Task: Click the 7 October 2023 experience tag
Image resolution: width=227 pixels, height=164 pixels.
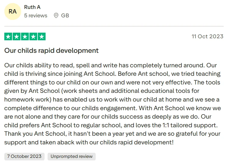Action: pyautogui.click(x=24, y=156)
